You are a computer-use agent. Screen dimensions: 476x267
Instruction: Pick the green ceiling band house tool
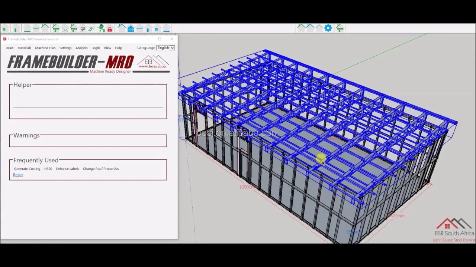[x=36, y=28]
